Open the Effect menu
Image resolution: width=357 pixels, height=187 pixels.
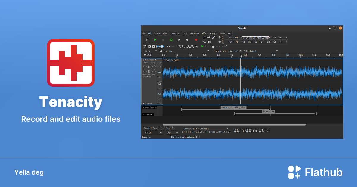tap(205, 33)
